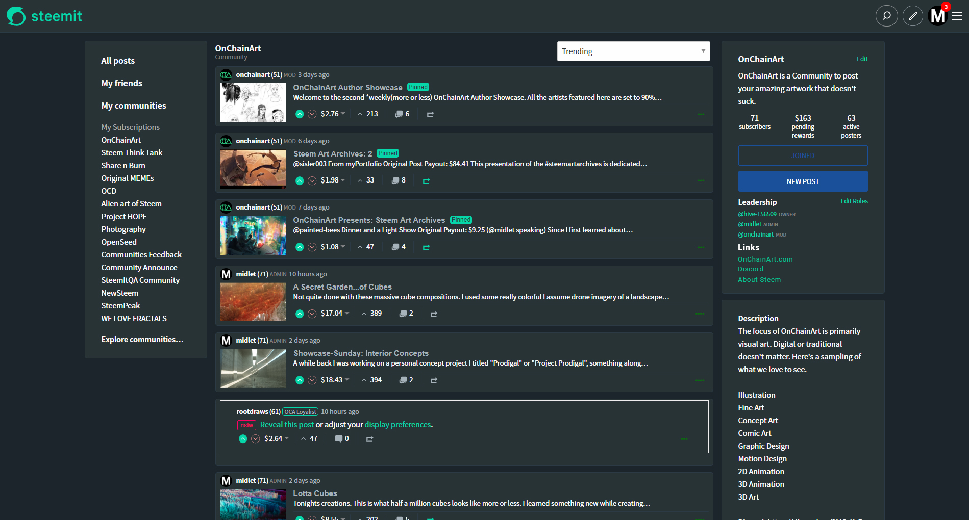This screenshot has width=969, height=520.
Task: Expand payout details for $18.43
Action: tap(335, 380)
